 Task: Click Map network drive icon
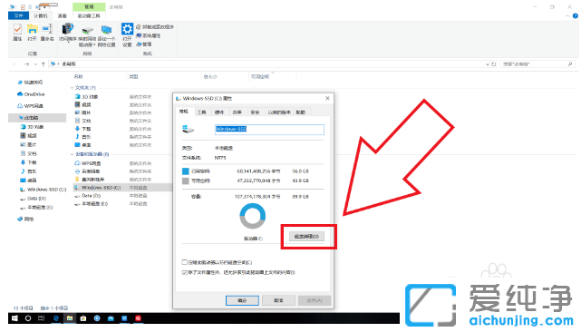(87, 35)
